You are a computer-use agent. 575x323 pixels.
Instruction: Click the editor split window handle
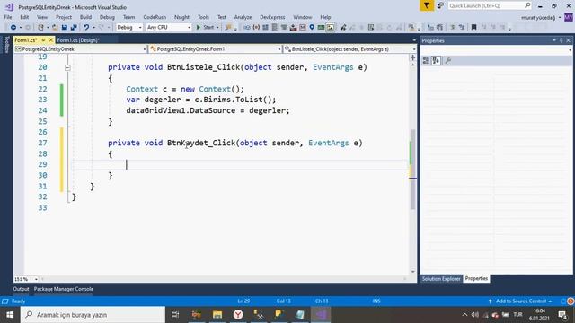click(413, 57)
